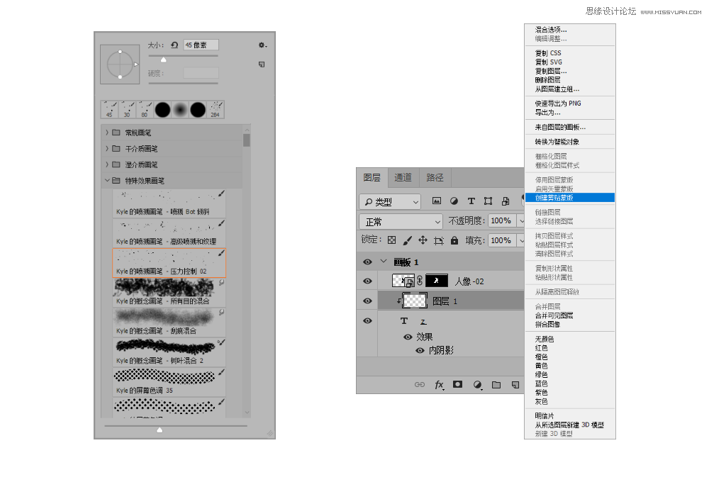Open the brush panel settings gear icon
The image size is (709, 482).
(261, 45)
